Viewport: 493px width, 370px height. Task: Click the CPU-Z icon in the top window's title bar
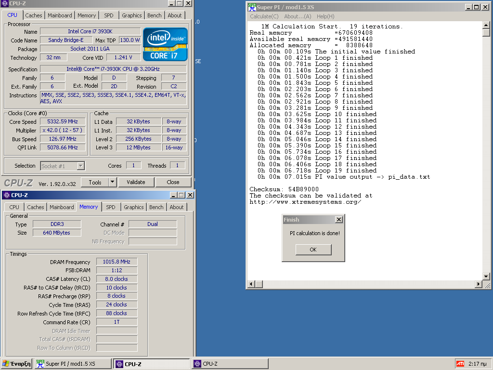tap(5, 3)
